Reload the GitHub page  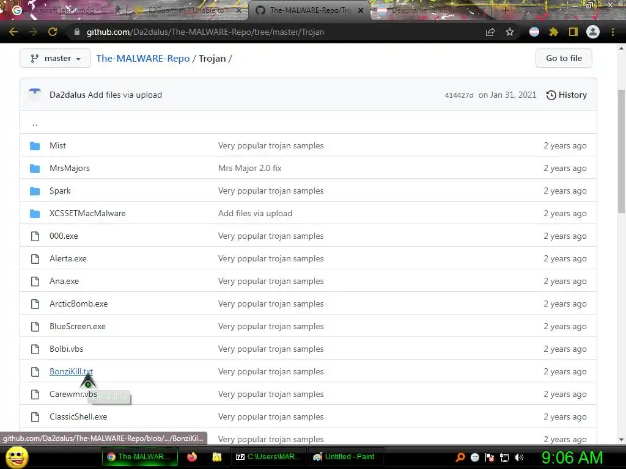[53, 32]
